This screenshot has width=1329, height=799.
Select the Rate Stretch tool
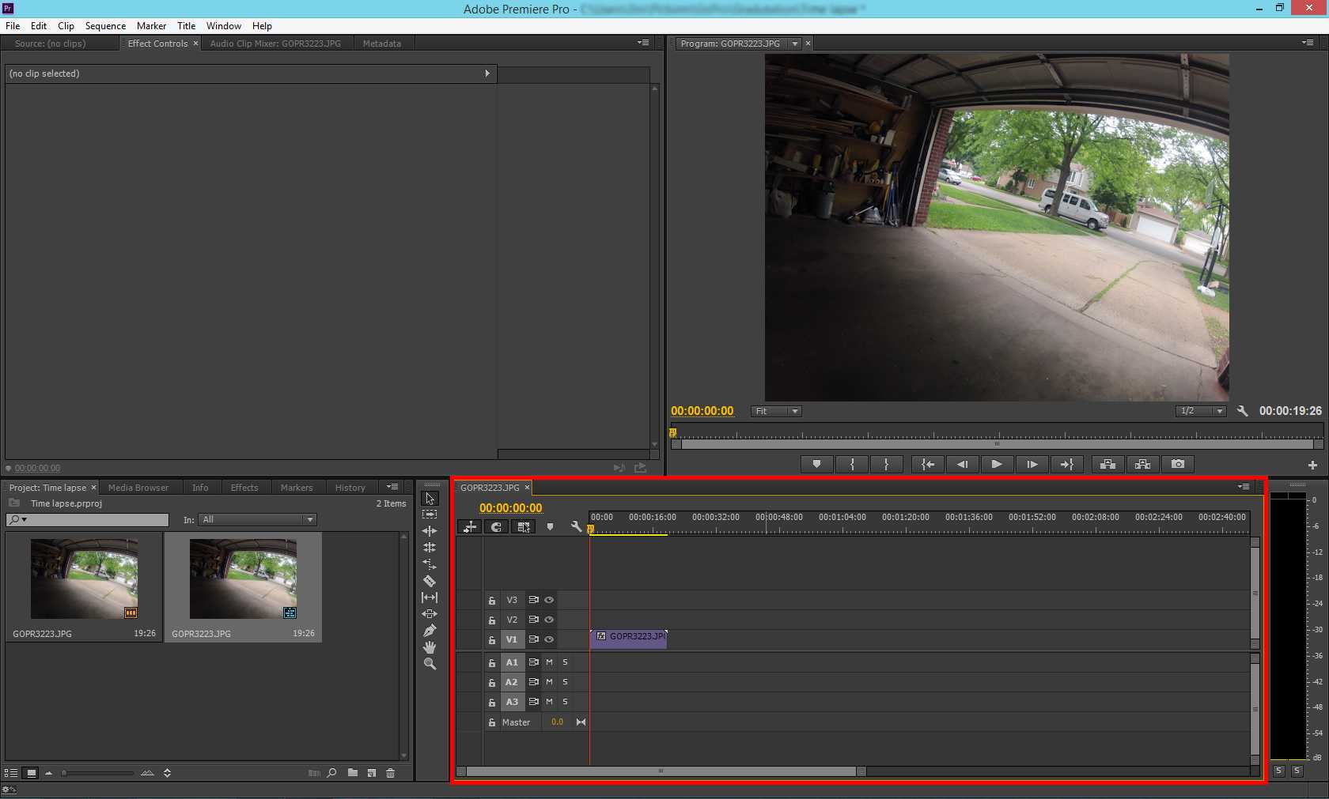[x=430, y=564]
